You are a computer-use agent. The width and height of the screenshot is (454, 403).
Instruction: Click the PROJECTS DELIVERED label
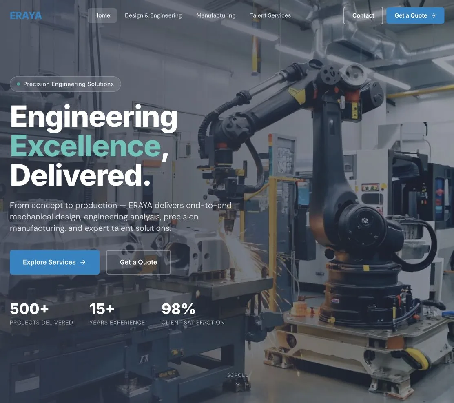click(x=42, y=323)
